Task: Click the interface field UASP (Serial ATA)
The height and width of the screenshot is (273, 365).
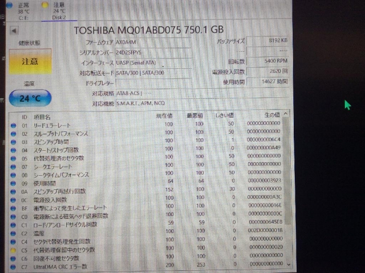Action: pos(153,63)
